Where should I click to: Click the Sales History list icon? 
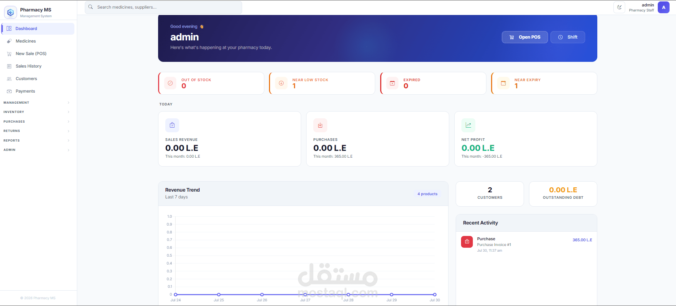pyautogui.click(x=9, y=66)
